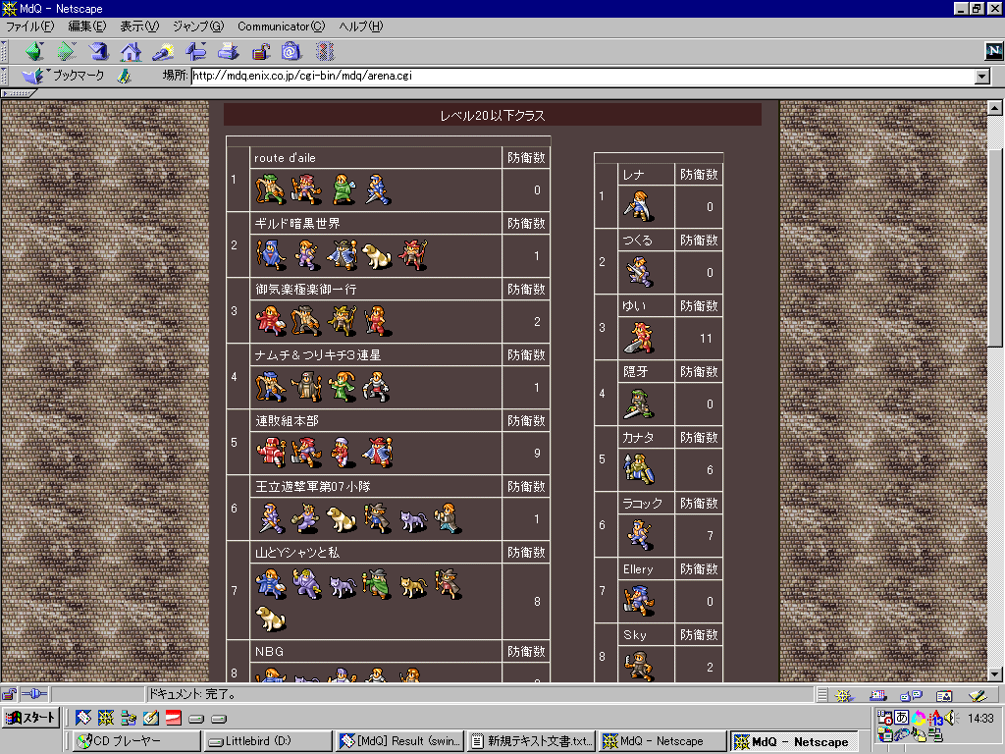Switch to [MdQ] Result taskbar window

(399, 741)
